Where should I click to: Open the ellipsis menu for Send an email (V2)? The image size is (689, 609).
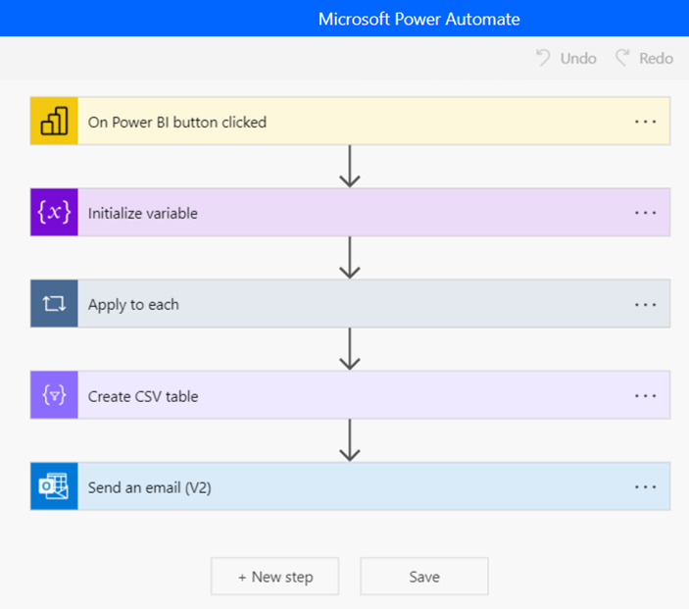pyautogui.click(x=645, y=486)
